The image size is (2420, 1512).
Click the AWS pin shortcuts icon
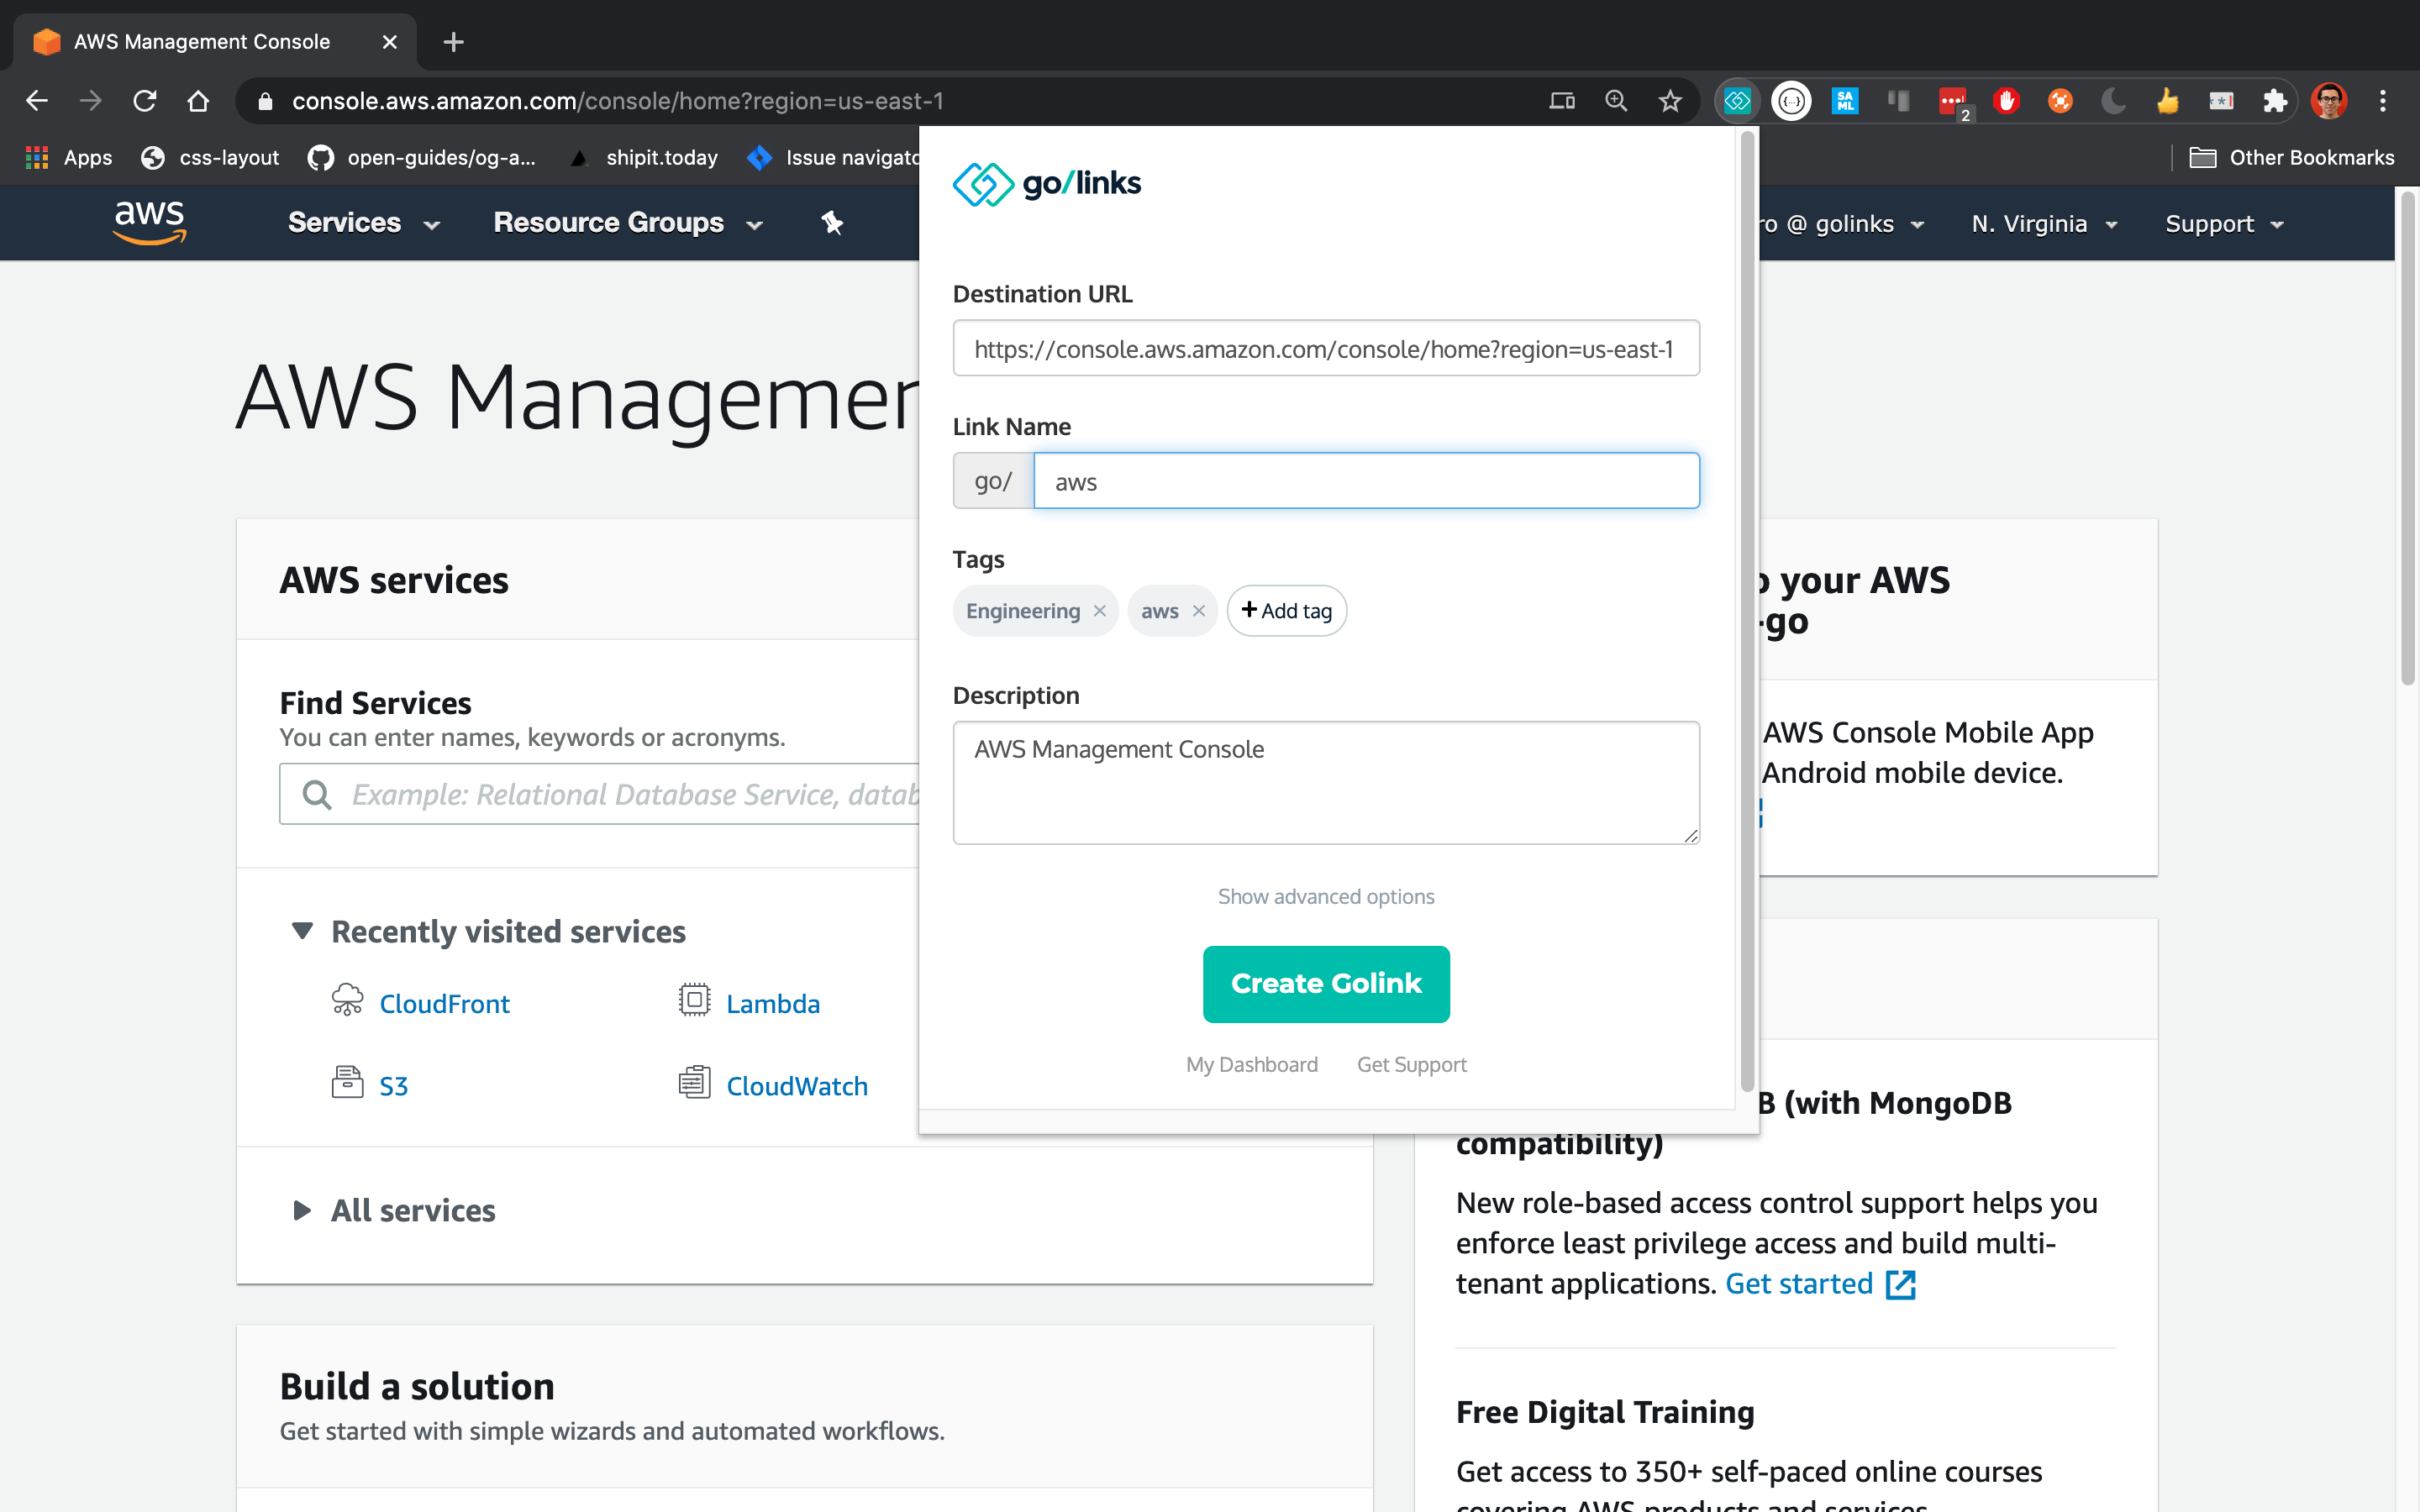click(x=832, y=223)
